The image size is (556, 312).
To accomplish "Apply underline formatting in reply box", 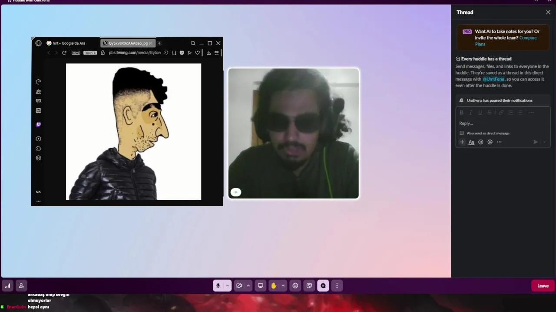I will pyautogui.click(x=480, y=113).
